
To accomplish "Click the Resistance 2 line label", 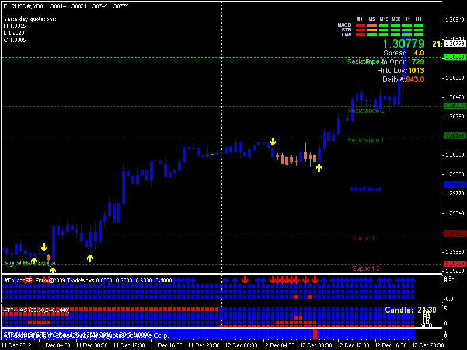I will 365,110.
